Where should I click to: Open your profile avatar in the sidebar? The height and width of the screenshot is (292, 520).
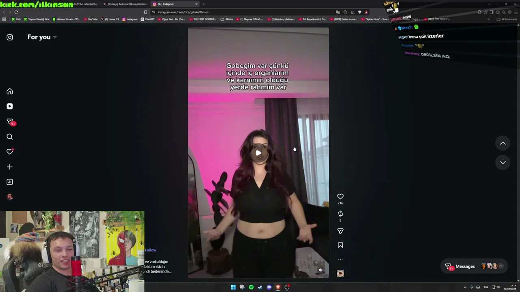10,197
